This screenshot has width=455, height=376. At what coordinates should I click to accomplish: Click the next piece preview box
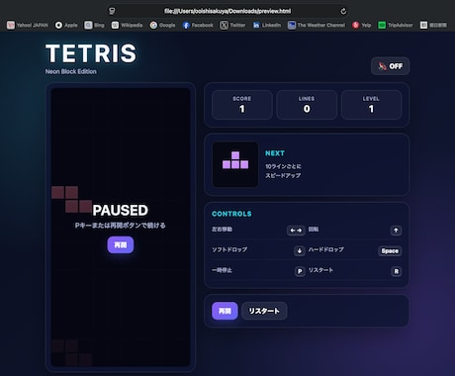click(x=235, y=164)
